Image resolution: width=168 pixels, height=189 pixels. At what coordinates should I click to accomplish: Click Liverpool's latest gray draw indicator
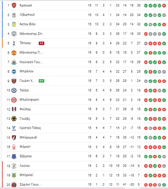point(164,15)
